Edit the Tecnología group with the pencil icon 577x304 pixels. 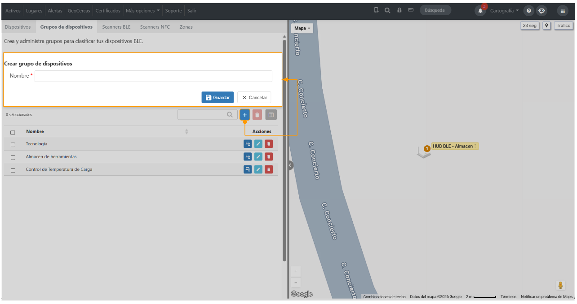258,144
